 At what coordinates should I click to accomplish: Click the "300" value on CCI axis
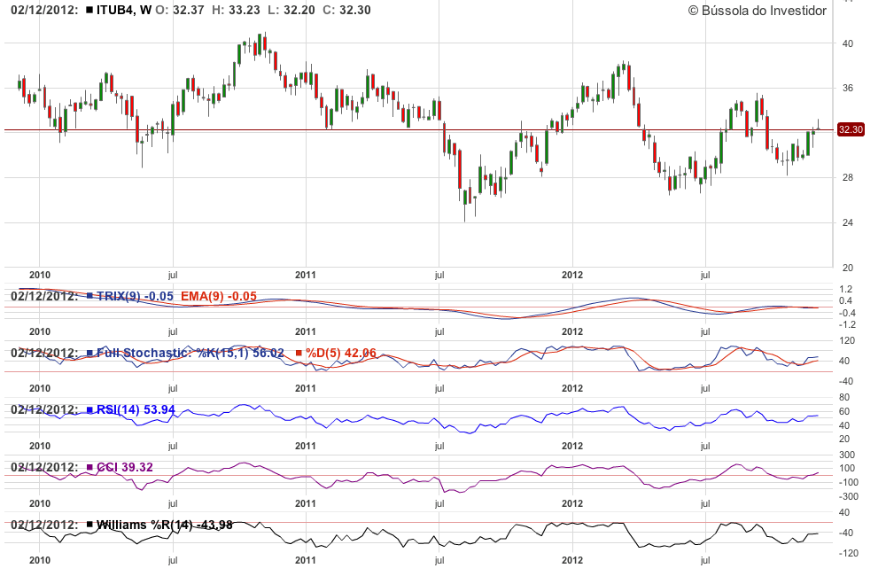[847, 455]
